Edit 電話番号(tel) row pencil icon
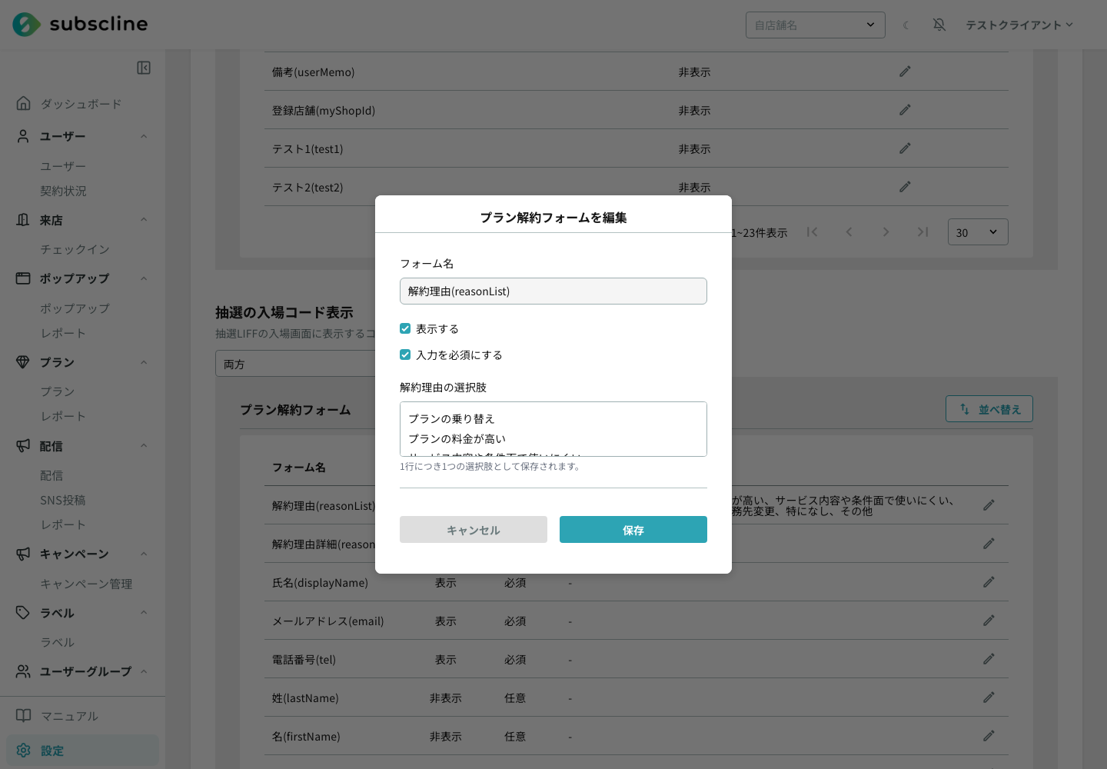The image size is (1107, 769). point(989,659)
